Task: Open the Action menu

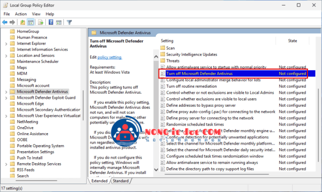Action: [x=21, y=14]
